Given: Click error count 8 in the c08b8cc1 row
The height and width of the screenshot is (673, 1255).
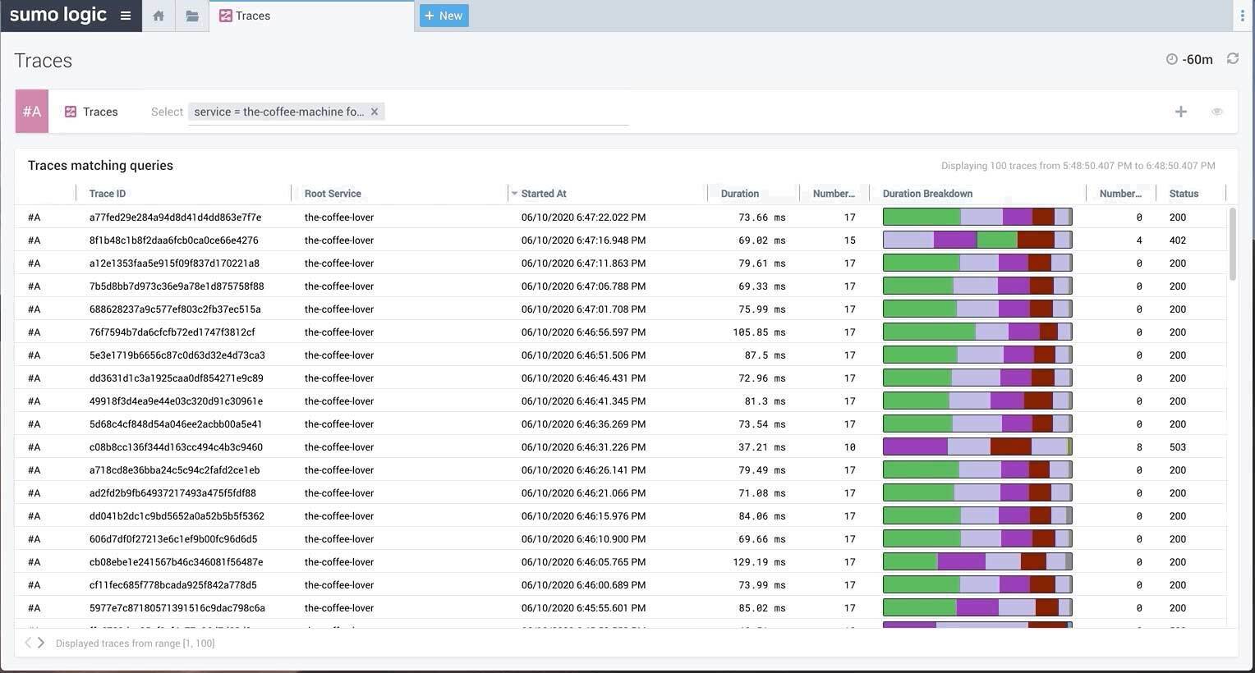Looking at the screenshot, I should pyautogui.click(x=1139, y=447).
